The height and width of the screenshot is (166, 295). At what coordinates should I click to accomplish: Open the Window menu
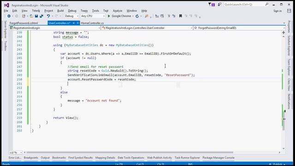click(x=132, y=11)
